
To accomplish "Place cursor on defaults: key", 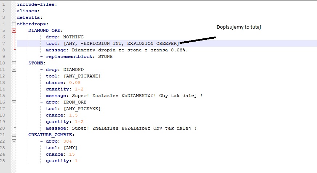I will pos(29,17).
